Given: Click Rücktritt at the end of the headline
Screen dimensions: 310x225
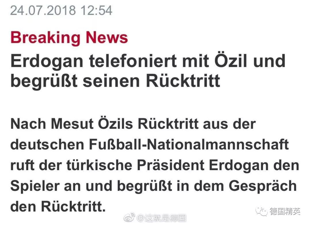Looking at the screenshot, I should click(x=182, y=81).
